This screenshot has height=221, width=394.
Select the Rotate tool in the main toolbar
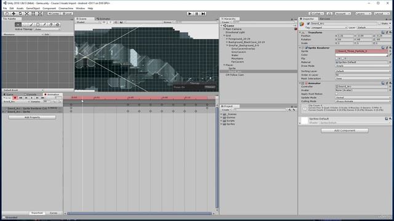tap(20, 14)
